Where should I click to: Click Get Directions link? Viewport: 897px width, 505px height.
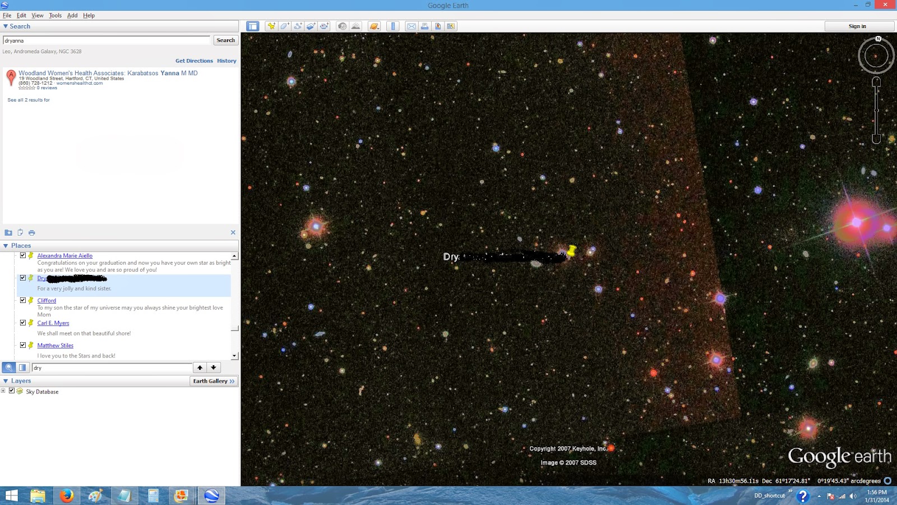point(194,61)
